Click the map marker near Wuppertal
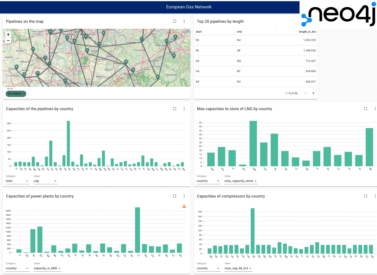The image size is (377, 275). [x=133, y=70]
